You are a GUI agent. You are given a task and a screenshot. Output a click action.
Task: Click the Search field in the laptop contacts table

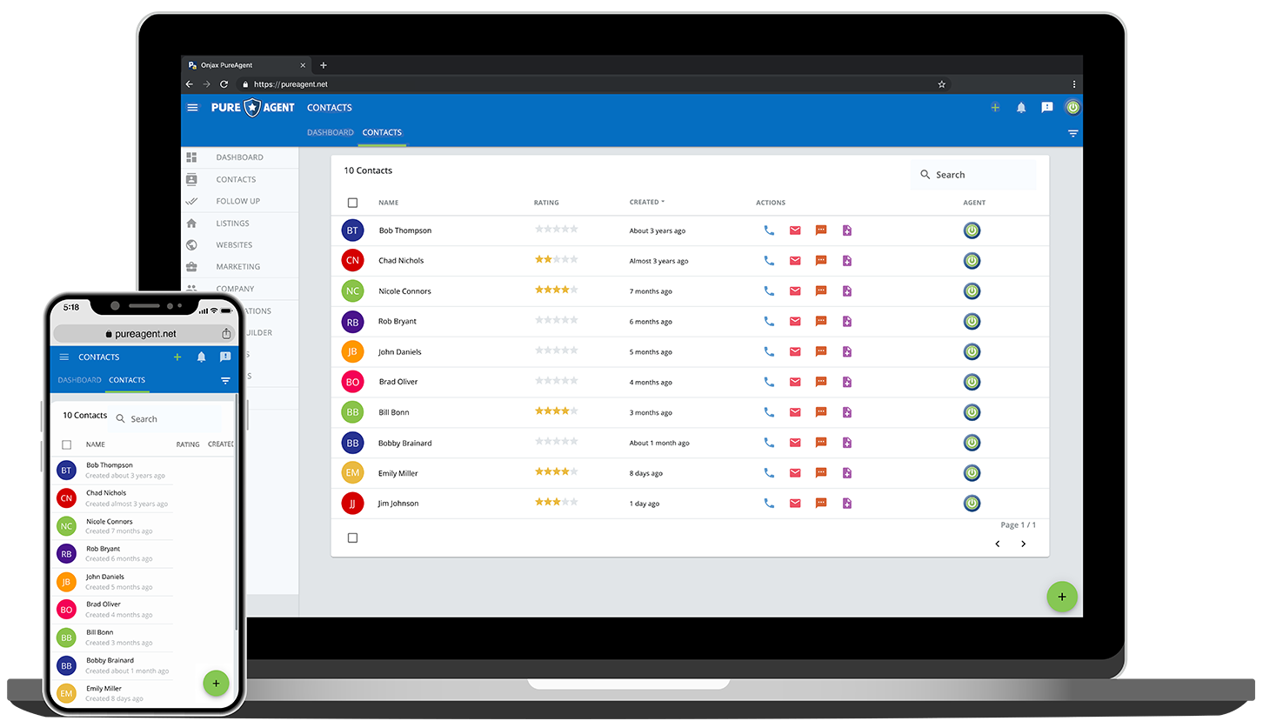click(x=973, y=175)
